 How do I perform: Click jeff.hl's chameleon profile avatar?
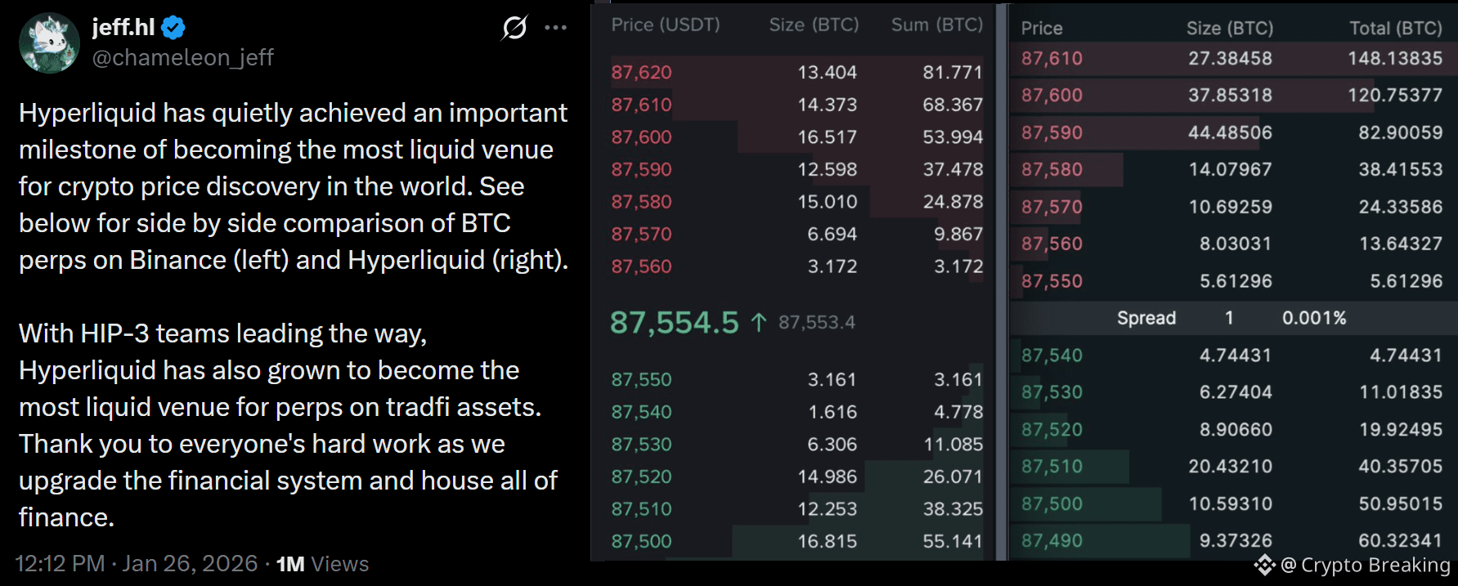(x=49, y=42)
